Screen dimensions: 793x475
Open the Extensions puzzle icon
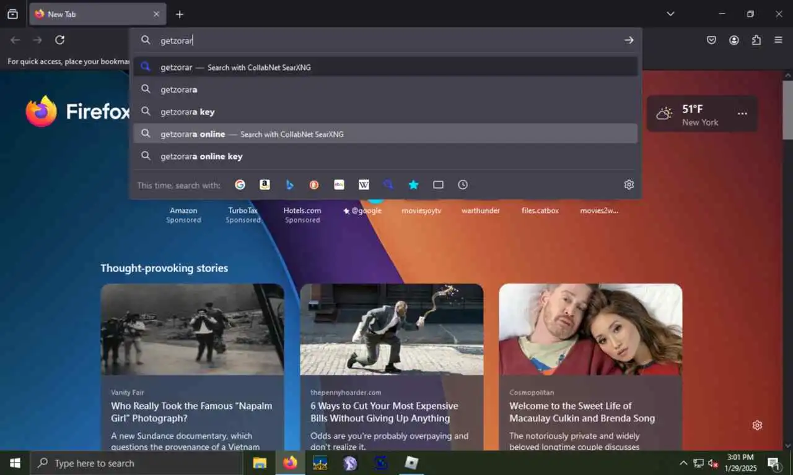(756, 40)
